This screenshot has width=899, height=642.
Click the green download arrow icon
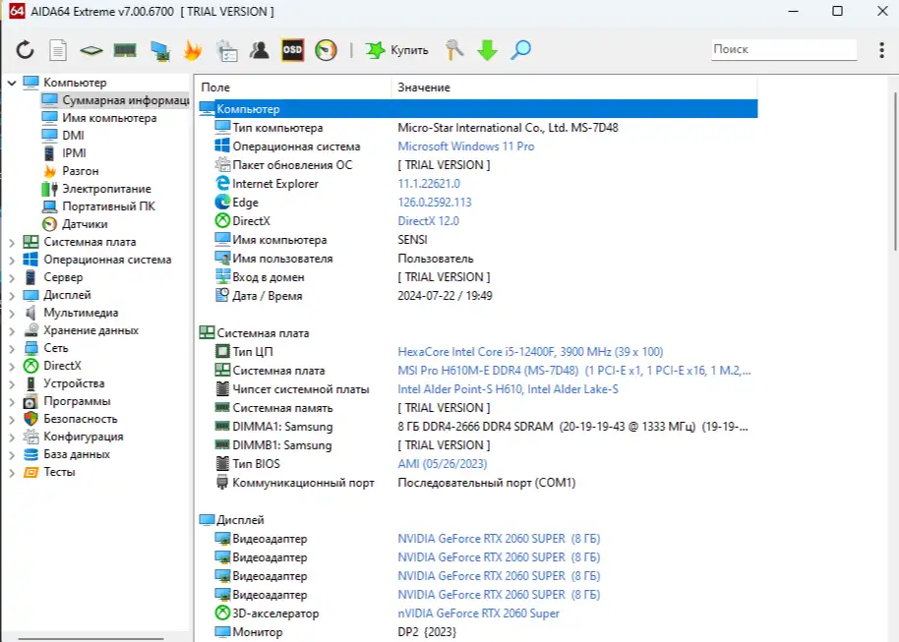pos(487,49)
